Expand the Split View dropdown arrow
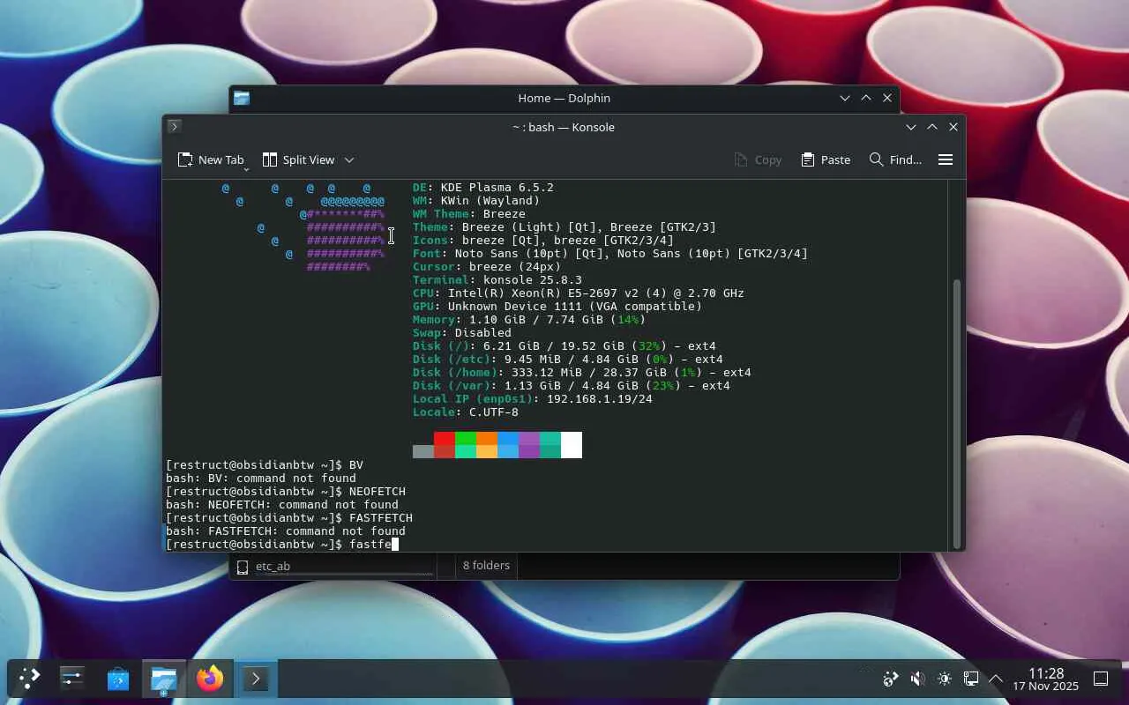The width and height of the screenshot is (1129, 705). (x=349, y=160)
